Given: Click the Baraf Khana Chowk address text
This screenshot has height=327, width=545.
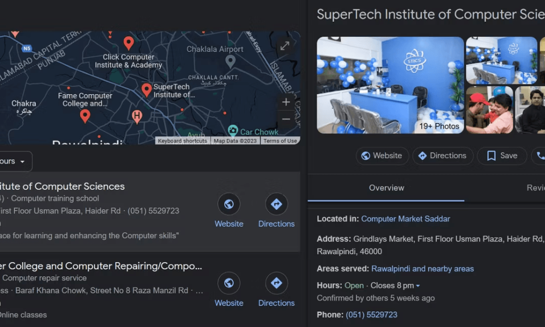Looking at the screenshot, I should coord(101,290).
